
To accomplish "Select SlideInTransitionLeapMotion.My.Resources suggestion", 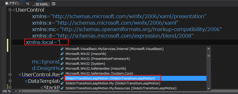I will [133, 88].
